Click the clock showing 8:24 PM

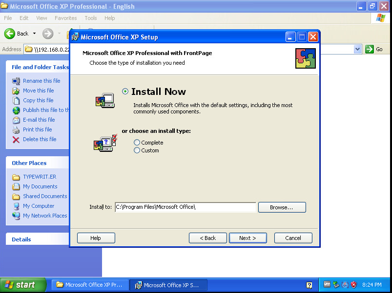click(x=372, y=285)
